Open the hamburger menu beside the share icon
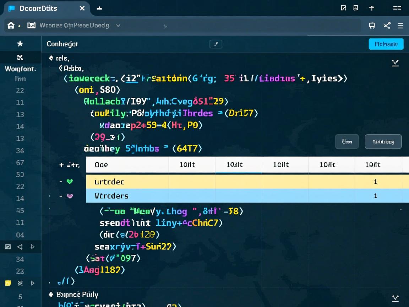The image size is (409, 307). pyautogui.click(x=400, y=26)
